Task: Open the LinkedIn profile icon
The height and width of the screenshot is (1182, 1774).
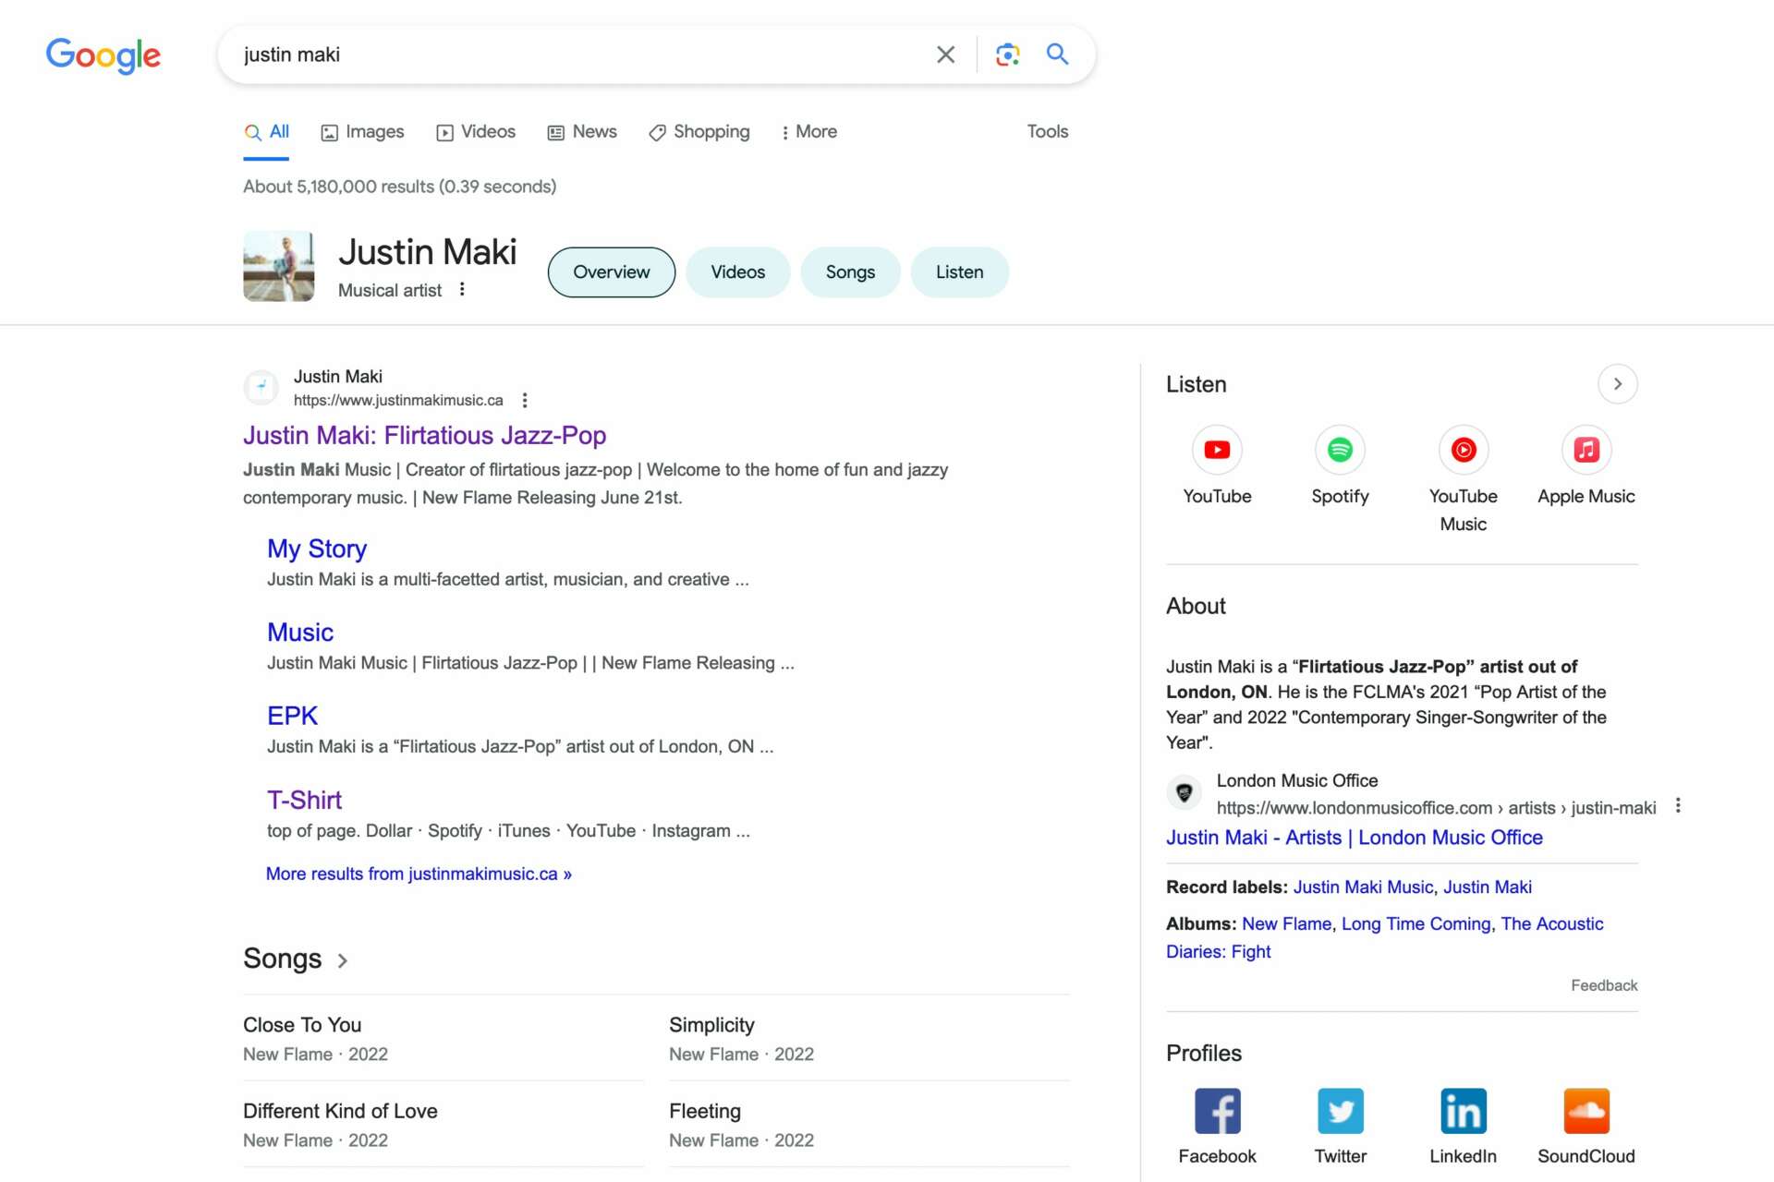Action: [1463, 1111]
